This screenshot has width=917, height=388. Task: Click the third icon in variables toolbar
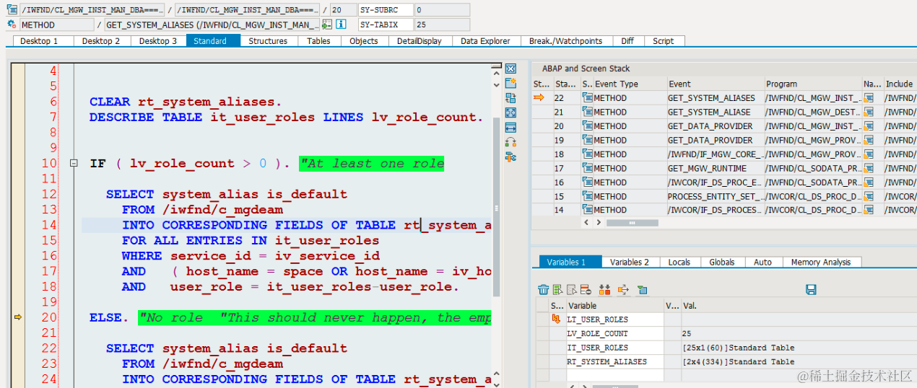click(571, 290)
